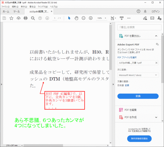This screenshot has height=147, width=164.
Task: Open notifications bell icon
Action: click(x=145, y=11)
